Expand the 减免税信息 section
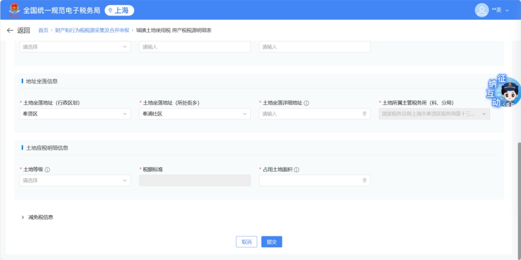521x260 pixels. pos(38,217)
